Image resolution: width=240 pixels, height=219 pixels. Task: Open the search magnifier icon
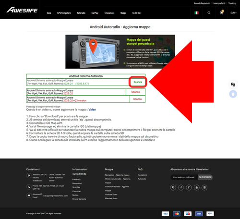point(209,13)
